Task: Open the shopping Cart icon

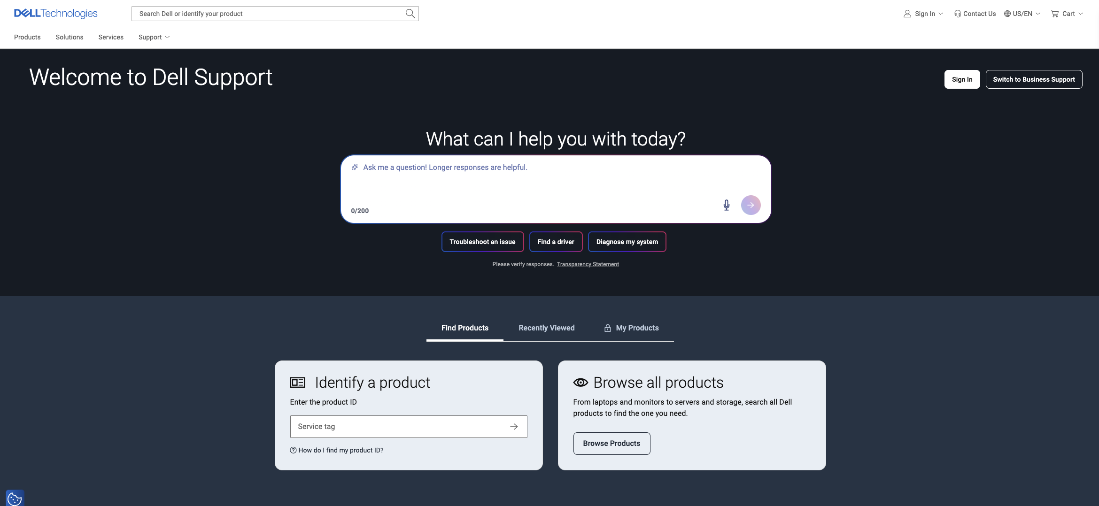Action: pyautogui.click(x=1055, y=14)
